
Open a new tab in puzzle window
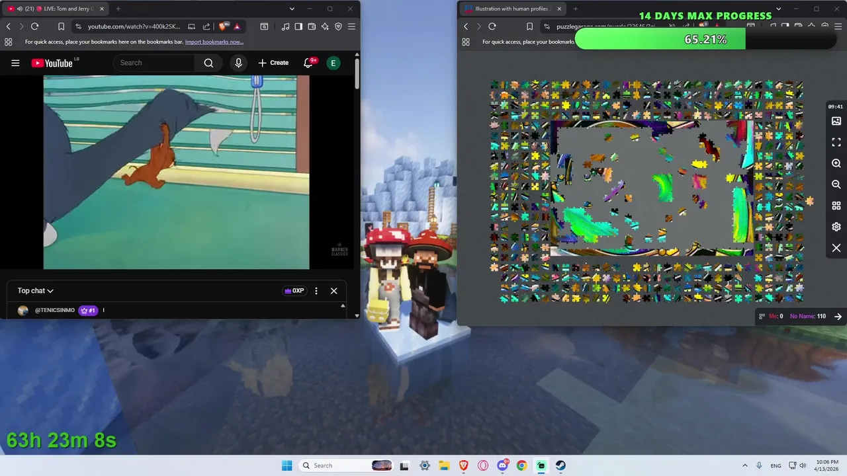pyautogui.click(x=575, y=9)
